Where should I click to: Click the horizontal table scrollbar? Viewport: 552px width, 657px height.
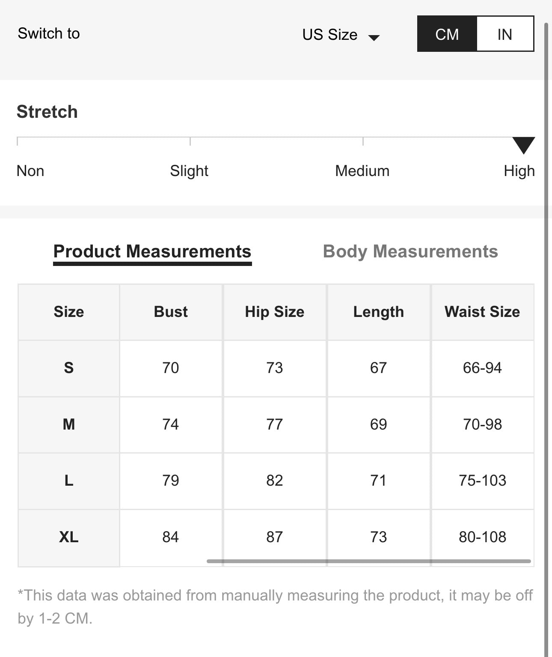[x=368, y=561]
